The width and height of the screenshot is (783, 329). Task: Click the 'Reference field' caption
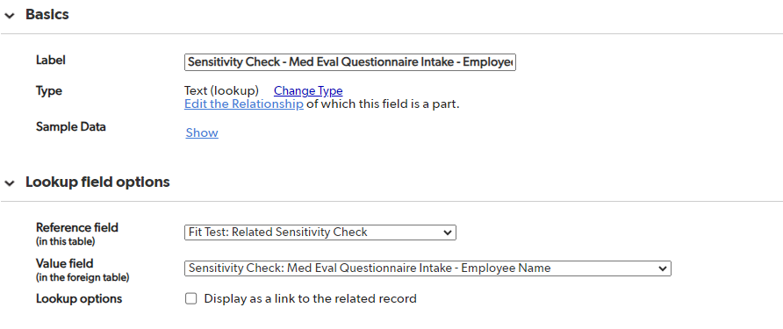click(77, 227)
